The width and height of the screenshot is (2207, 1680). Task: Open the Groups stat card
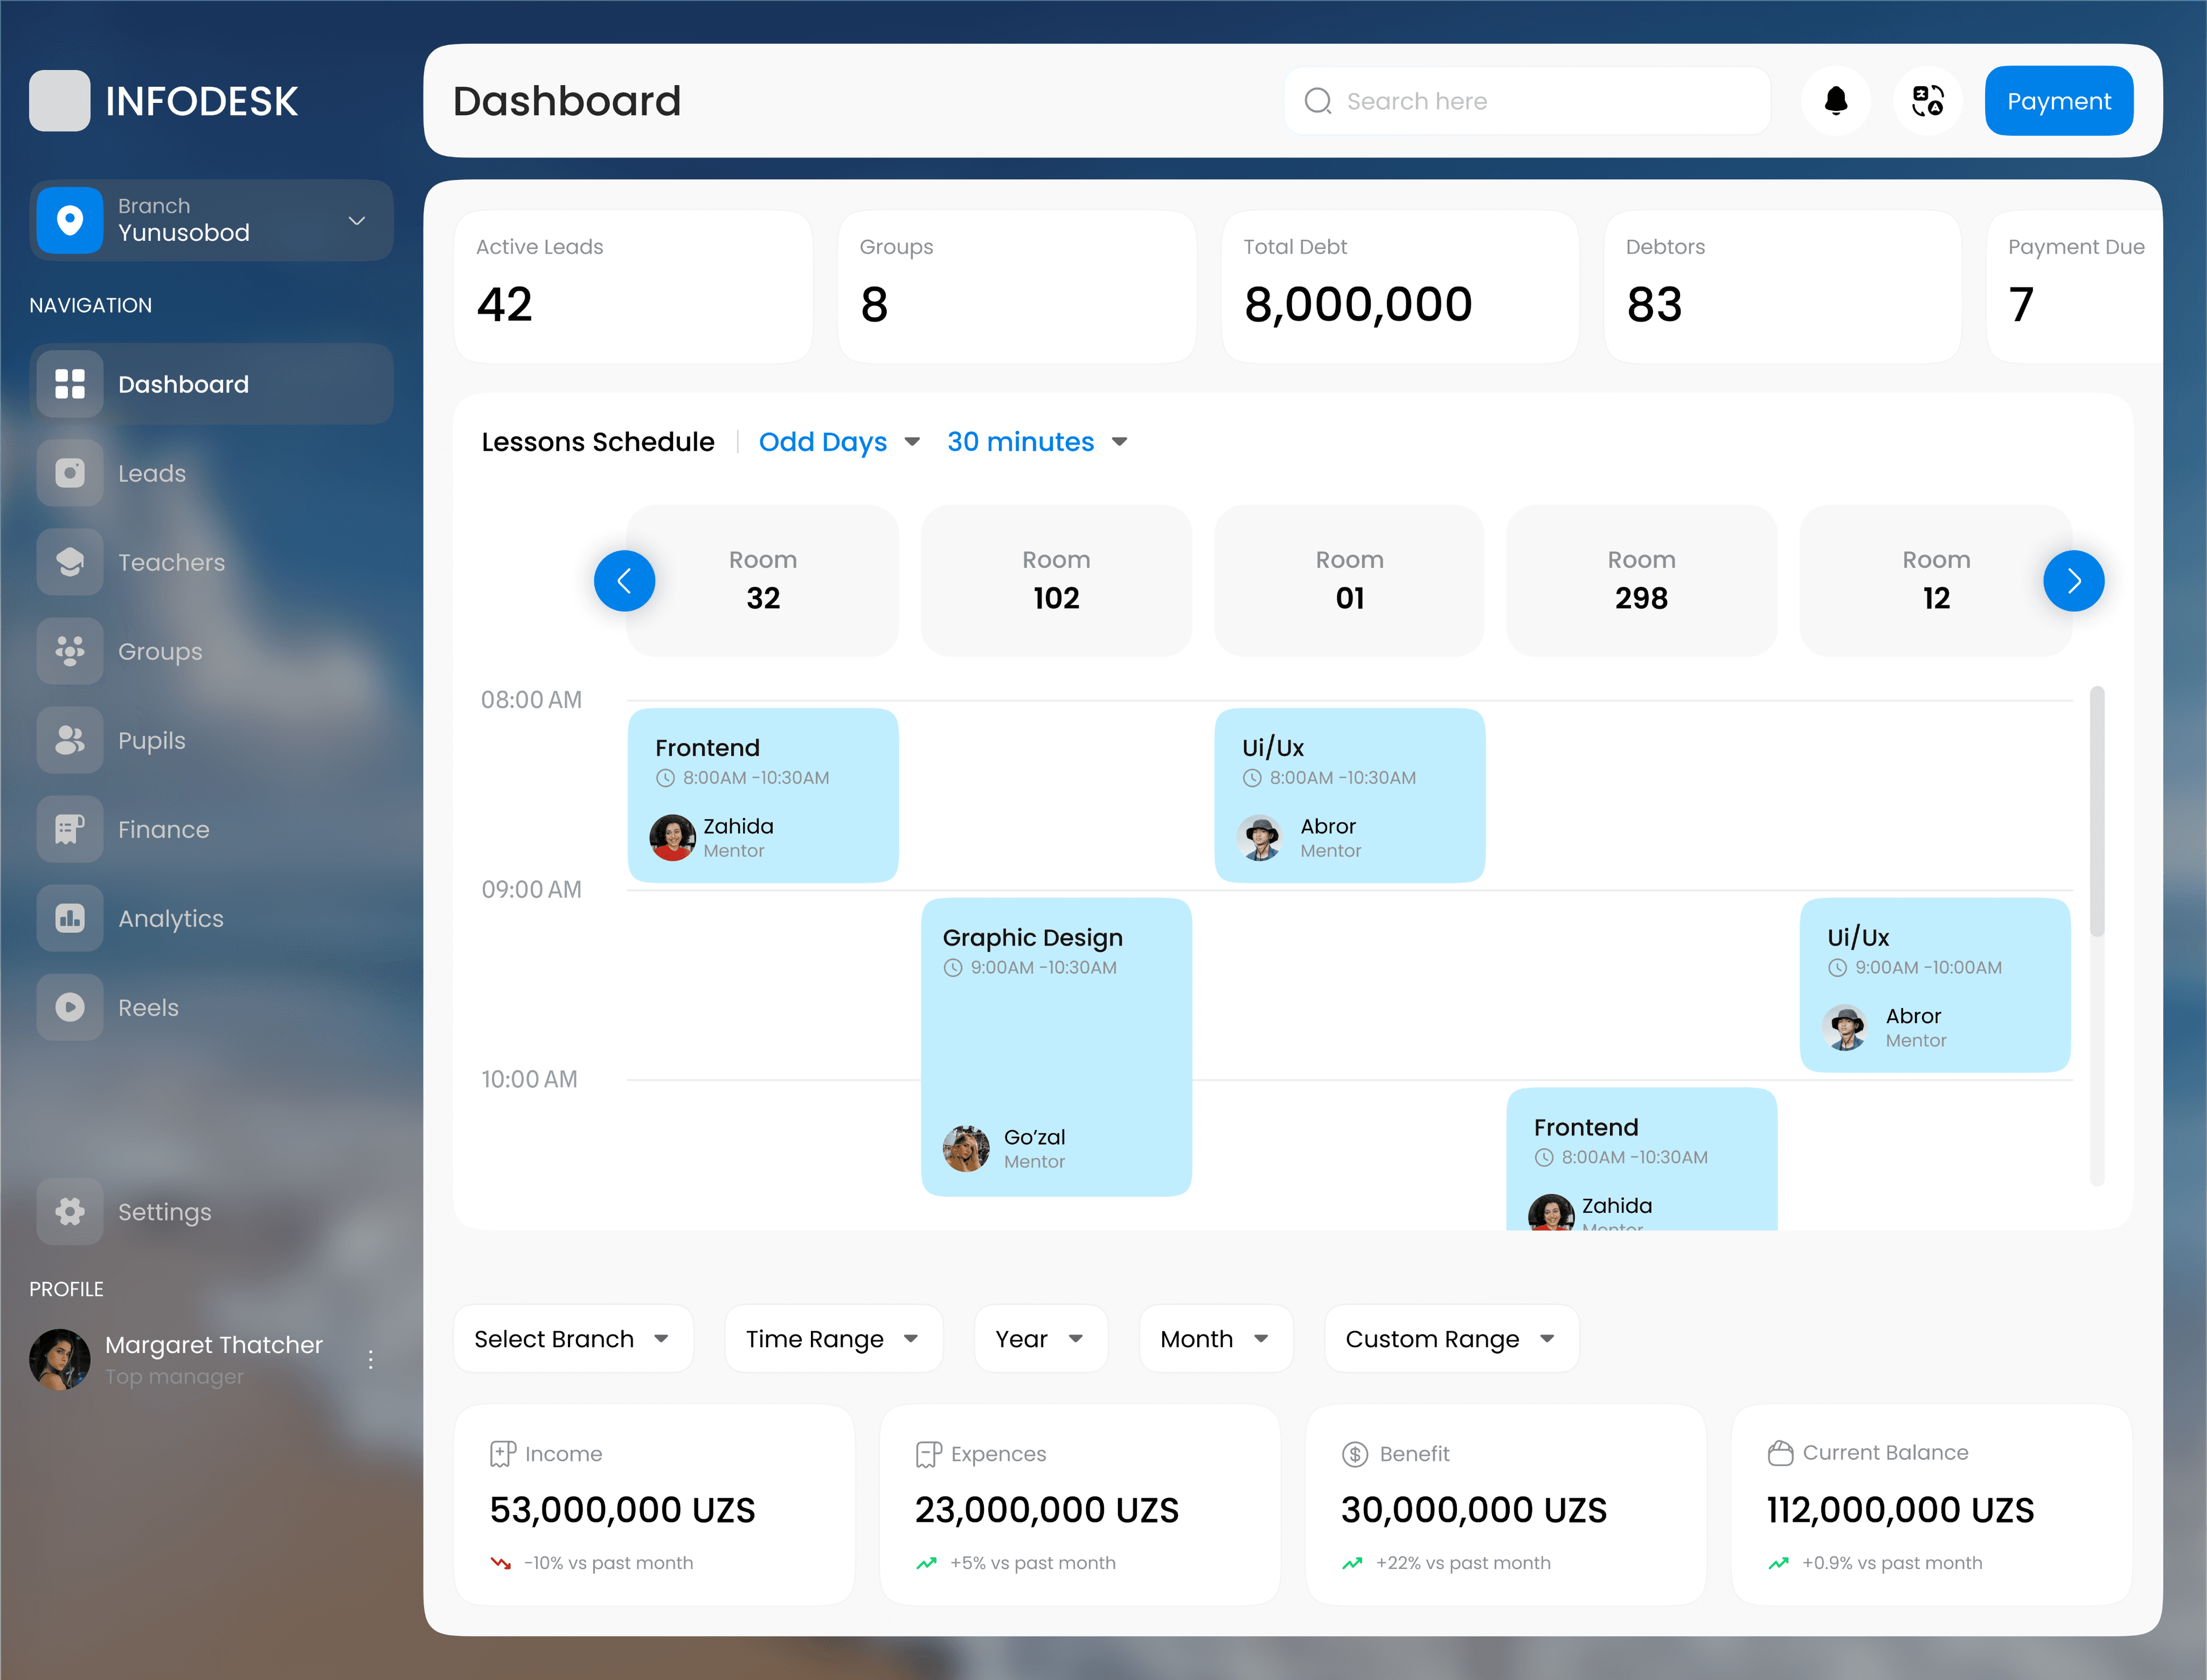pos(1017,287)
